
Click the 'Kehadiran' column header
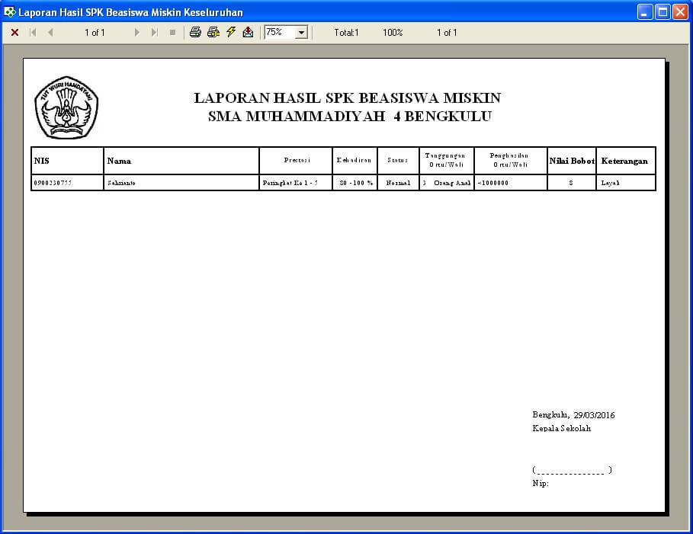point(354,160)
